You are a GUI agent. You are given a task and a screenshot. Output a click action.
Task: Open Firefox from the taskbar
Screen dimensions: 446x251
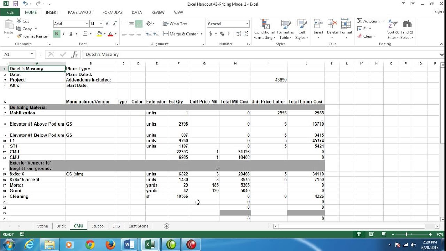pos(110,245)
